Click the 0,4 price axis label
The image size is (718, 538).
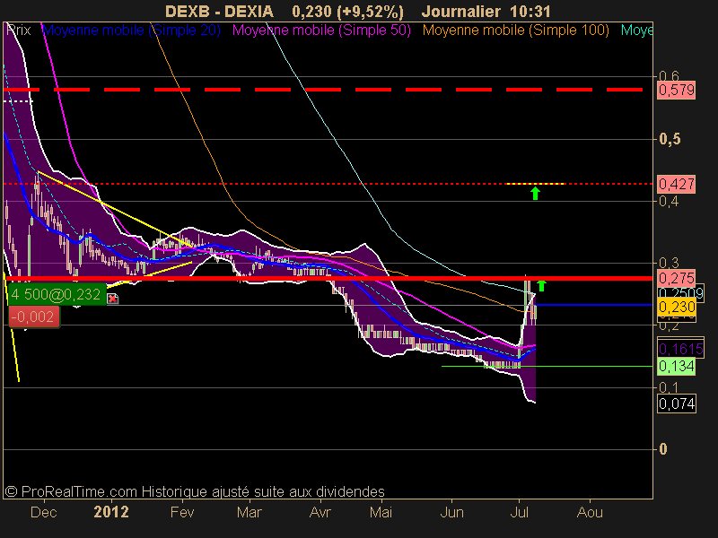(669, 201)
